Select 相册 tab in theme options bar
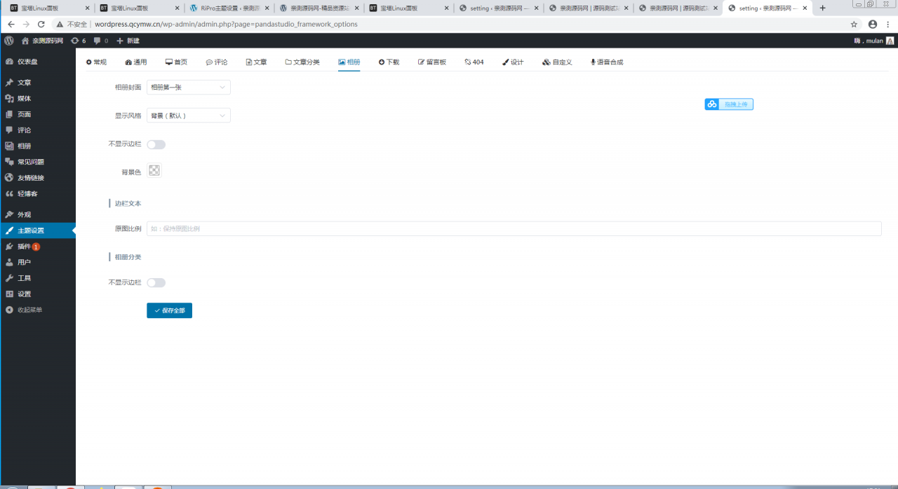Image resolution: width=898 pixels, height=489 pixels. 349,62
